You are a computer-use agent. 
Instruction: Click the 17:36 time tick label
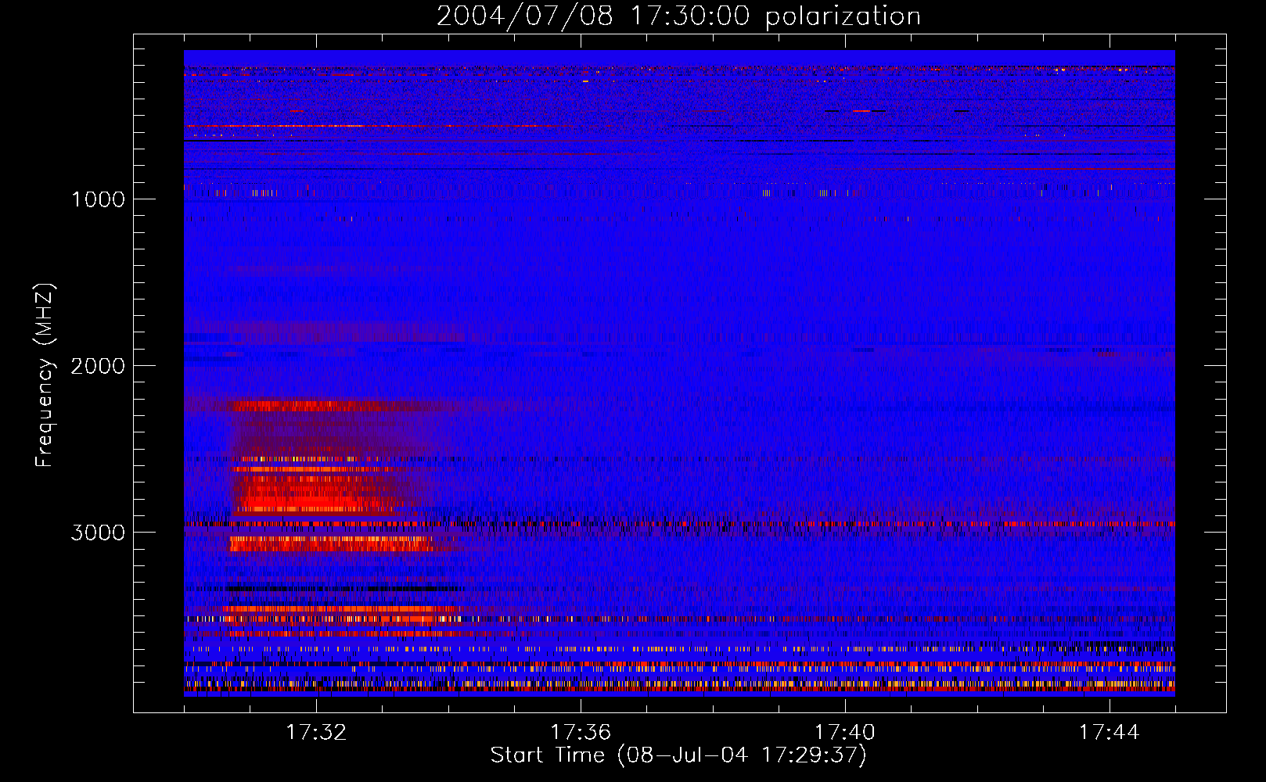(x=581, y=733)
